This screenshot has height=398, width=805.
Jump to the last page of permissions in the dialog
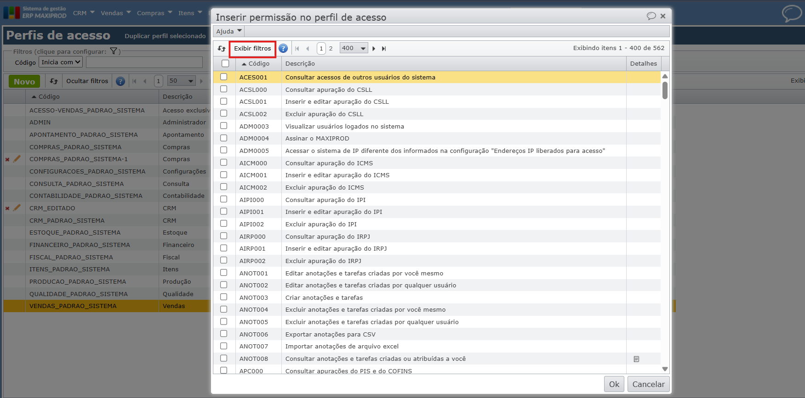384,48
